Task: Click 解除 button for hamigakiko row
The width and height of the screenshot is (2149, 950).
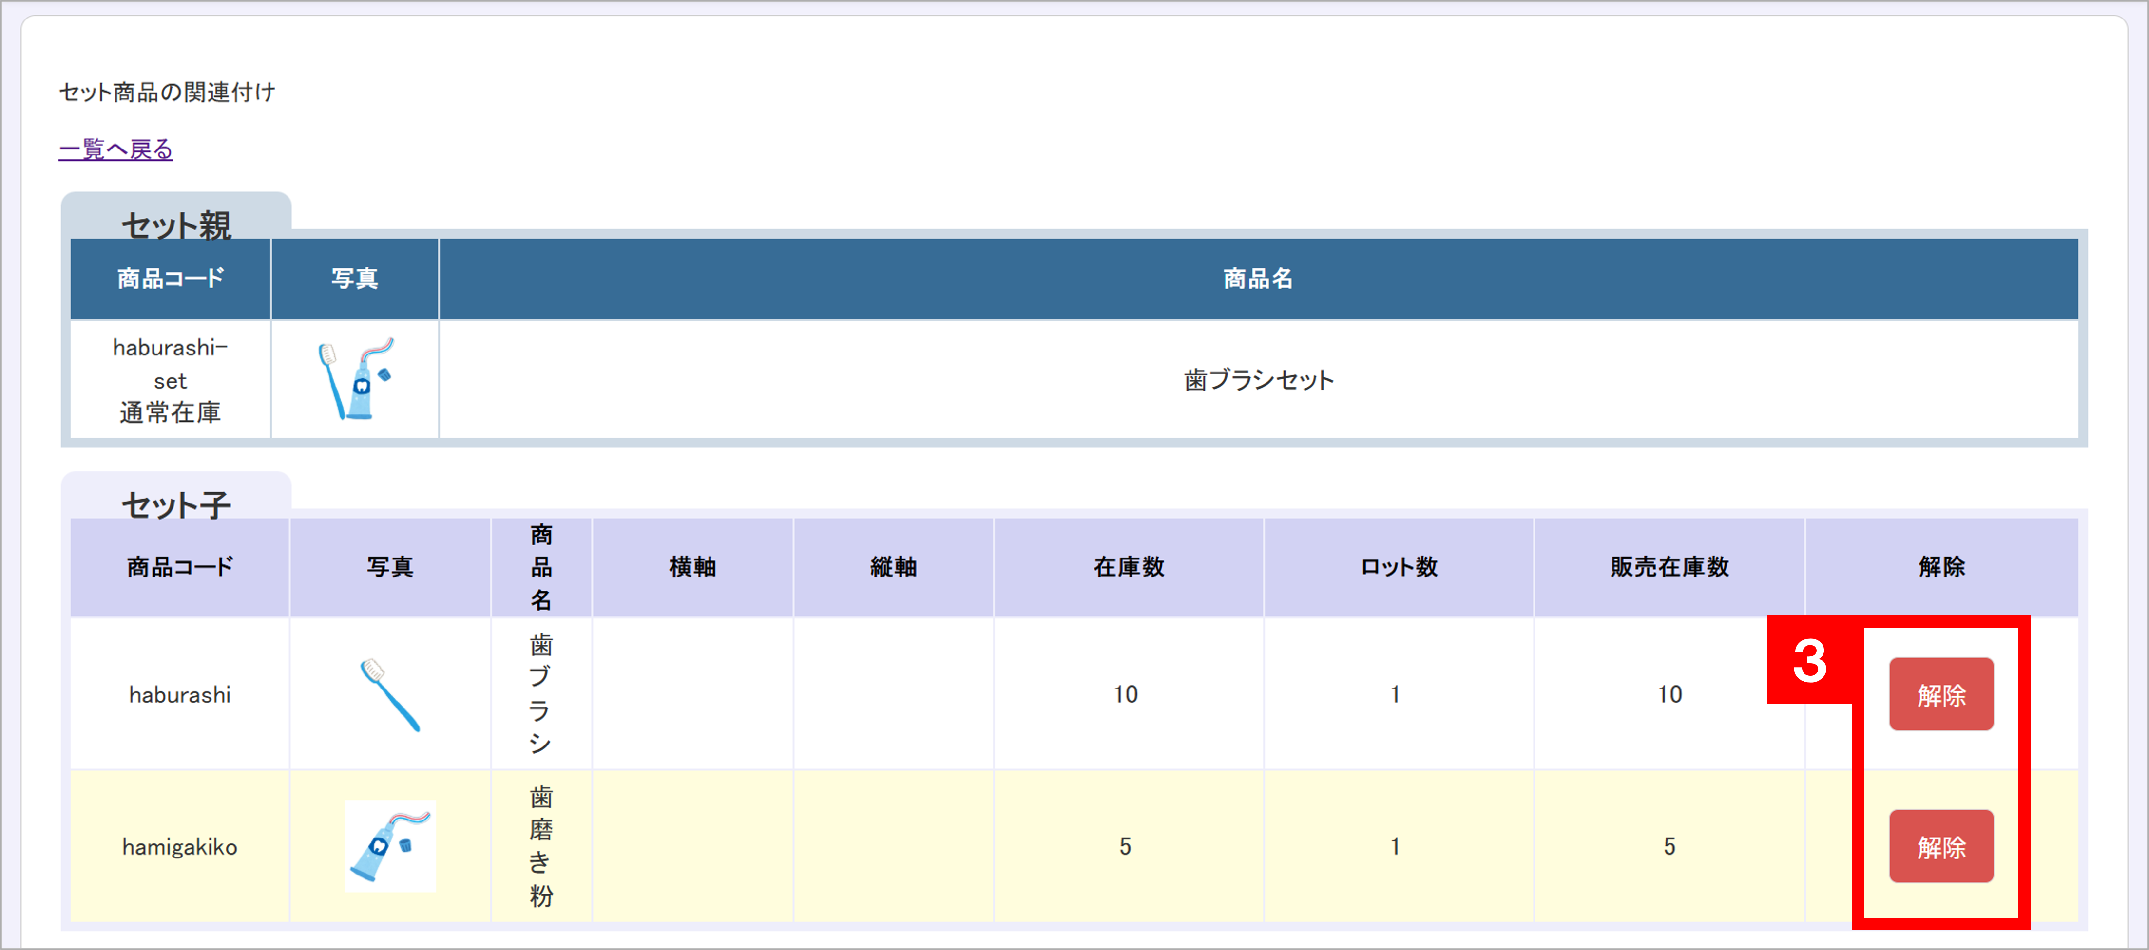Action: point(1941,847)
